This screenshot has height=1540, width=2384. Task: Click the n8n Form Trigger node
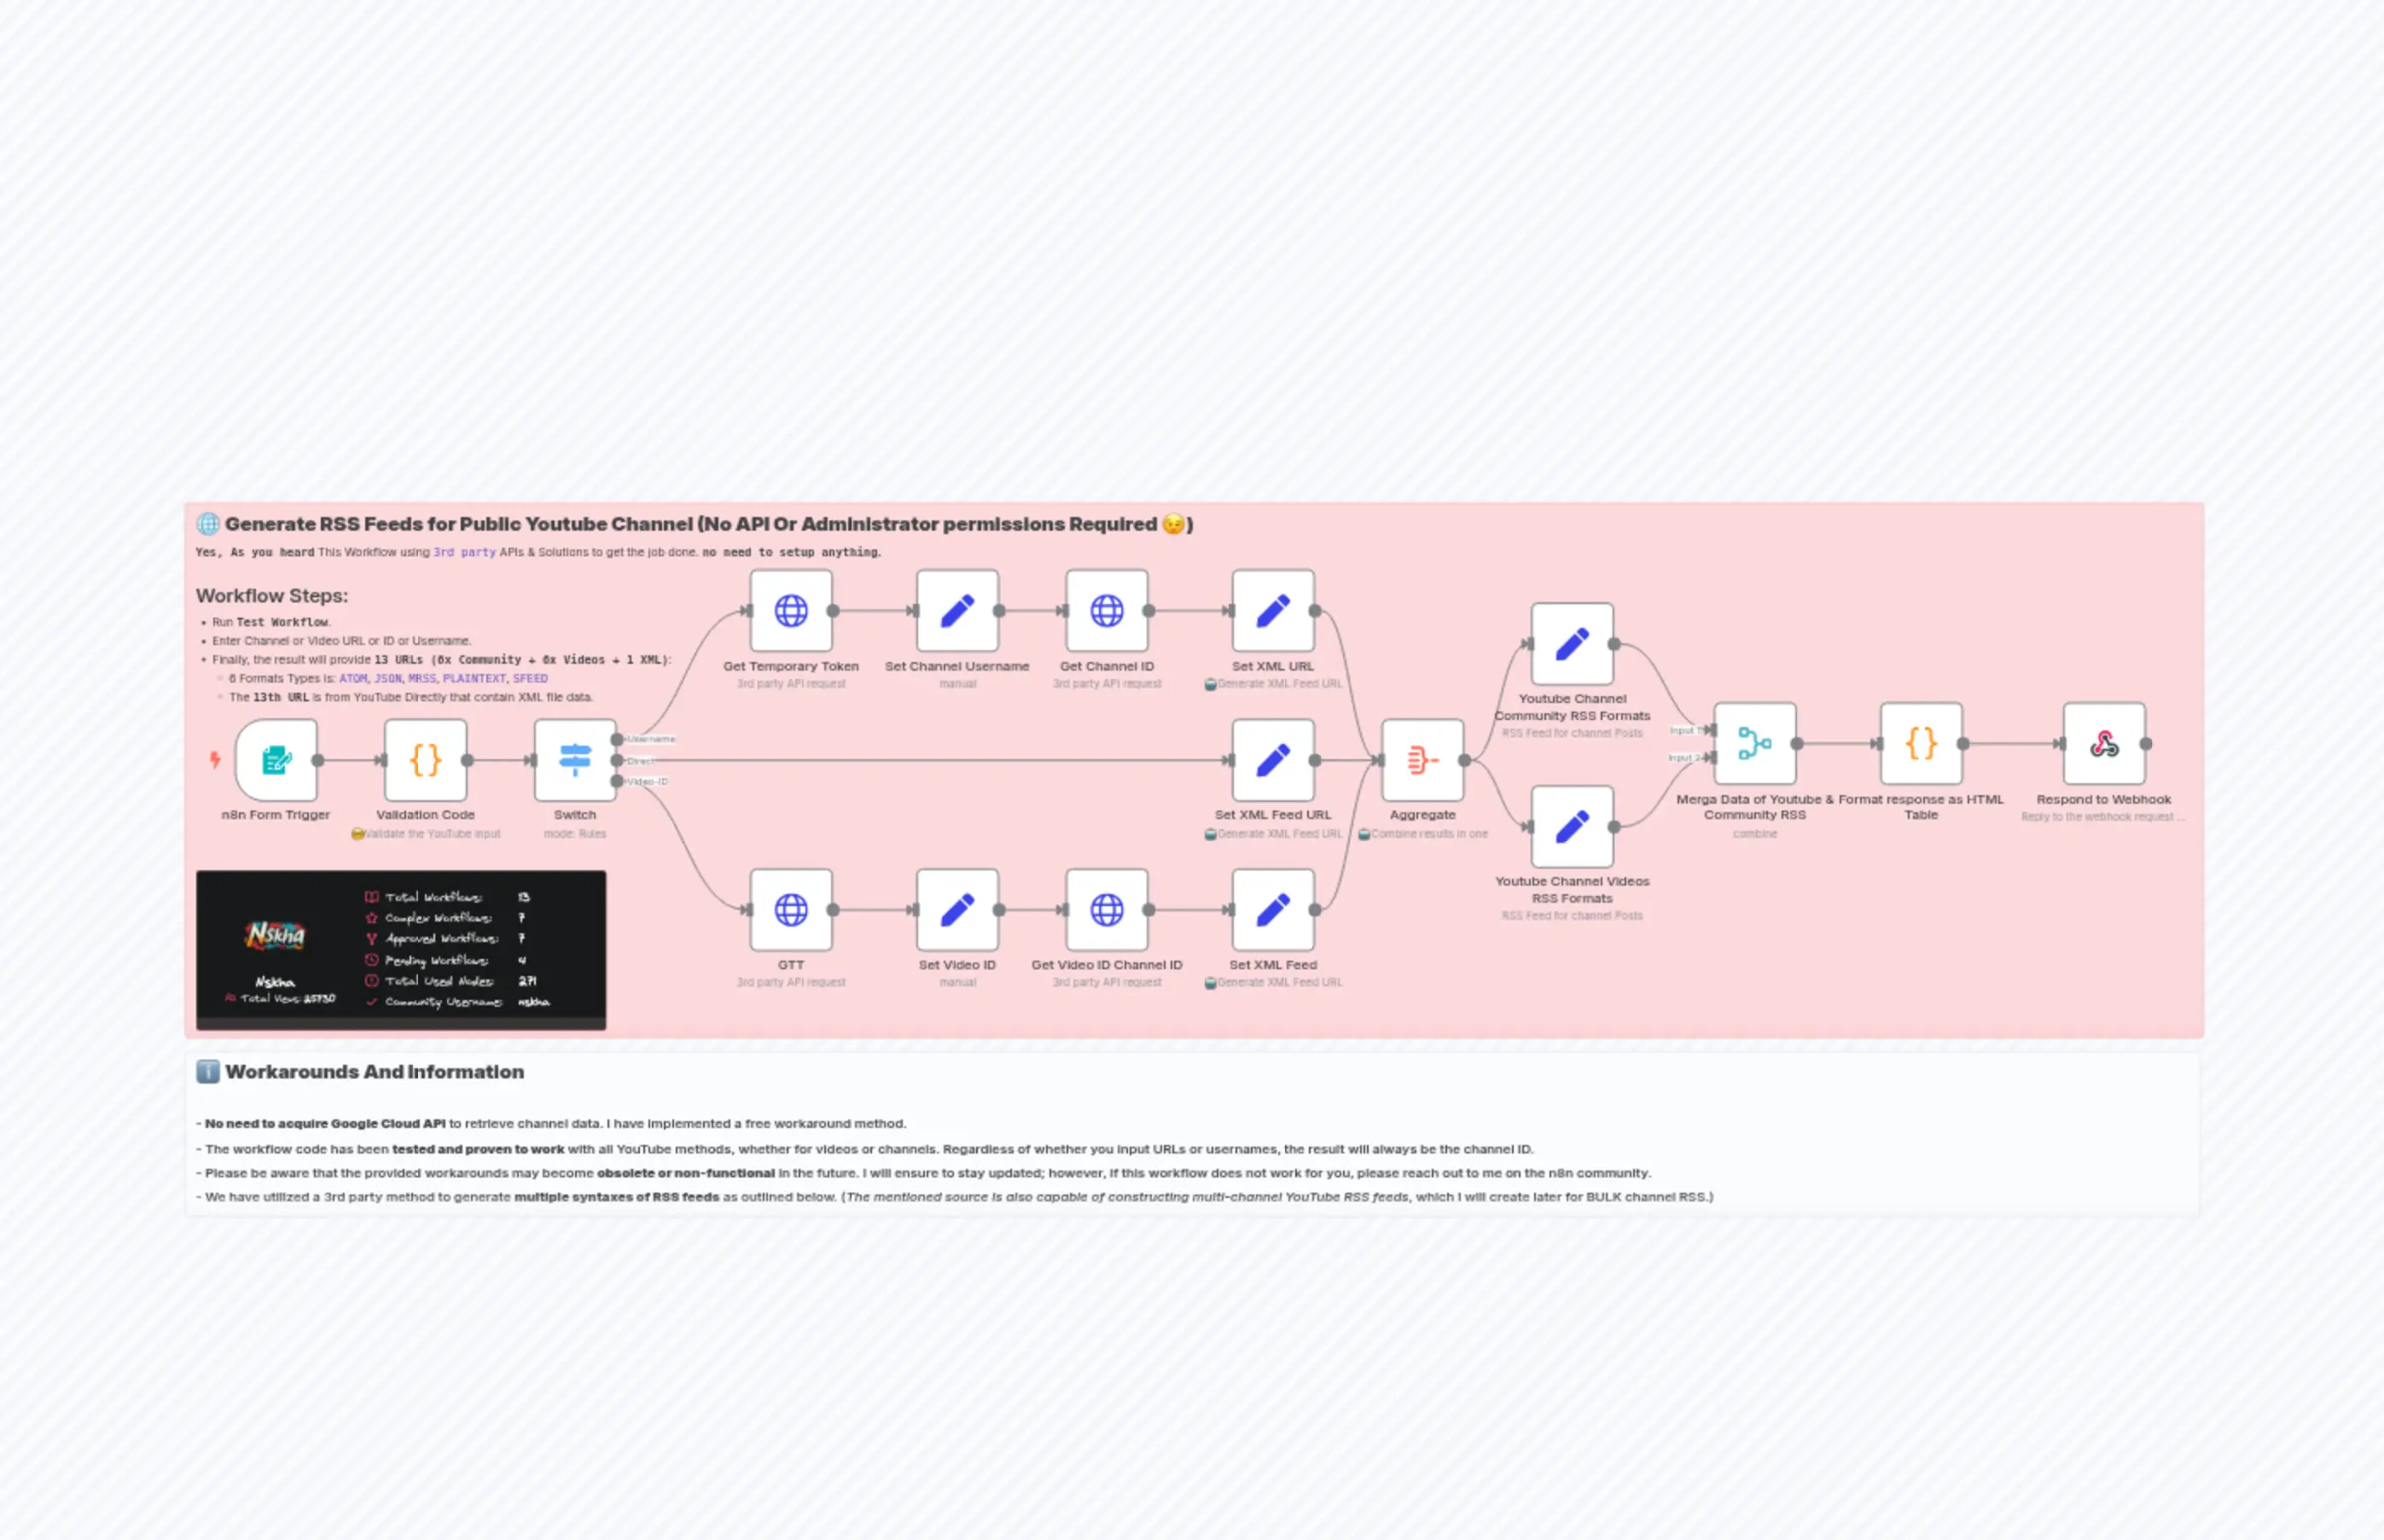(276, 760)
